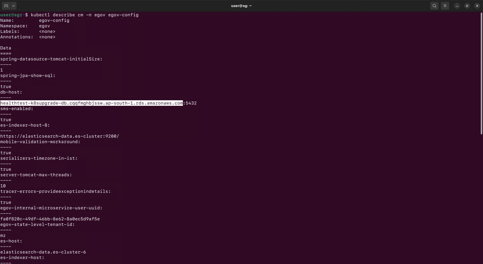Open the hamburger main menu
Image resolution: width=483 pixels, height=264 pixels.
tap(445, 6)
